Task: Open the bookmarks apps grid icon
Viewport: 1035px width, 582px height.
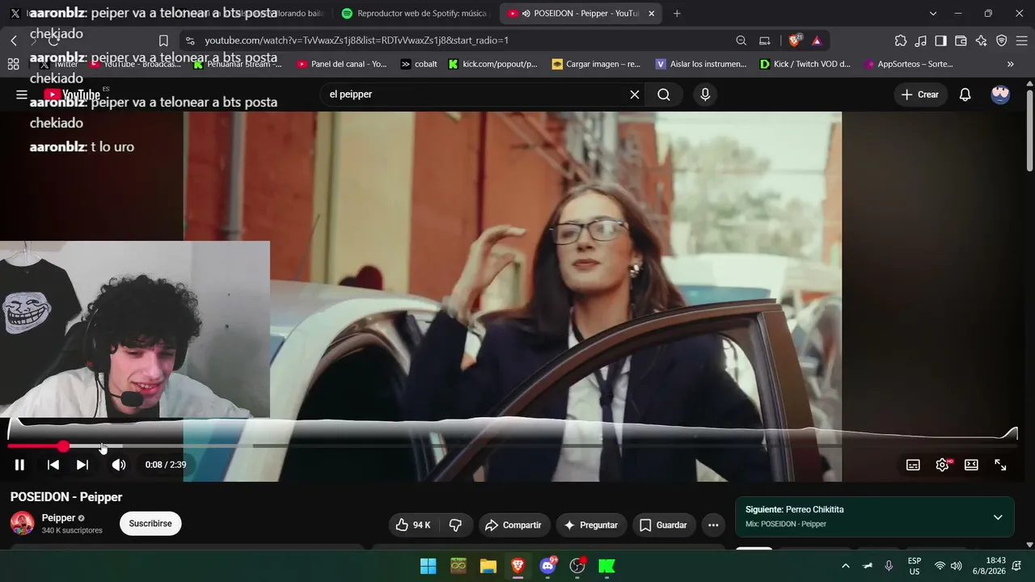Action: point(13,64)
